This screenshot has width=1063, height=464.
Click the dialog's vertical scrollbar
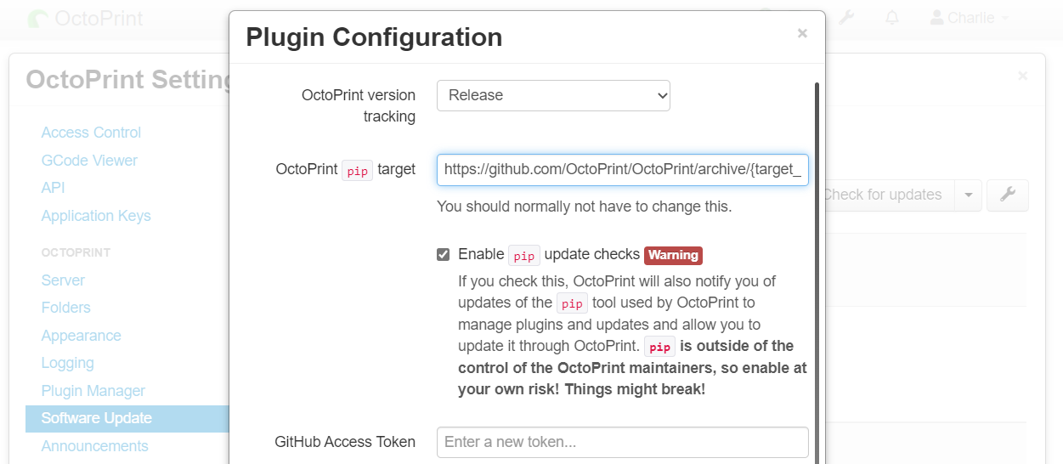tap(817, 272)
